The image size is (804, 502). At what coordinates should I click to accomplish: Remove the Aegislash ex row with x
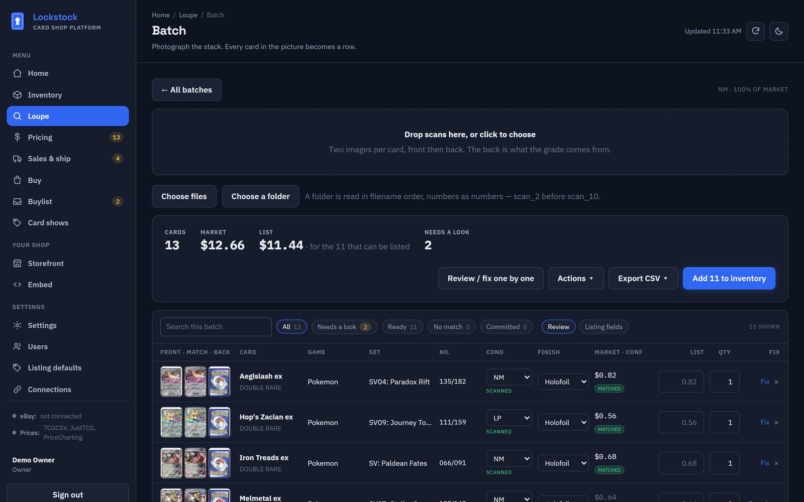pyautogui.click(x=776, y=382)
